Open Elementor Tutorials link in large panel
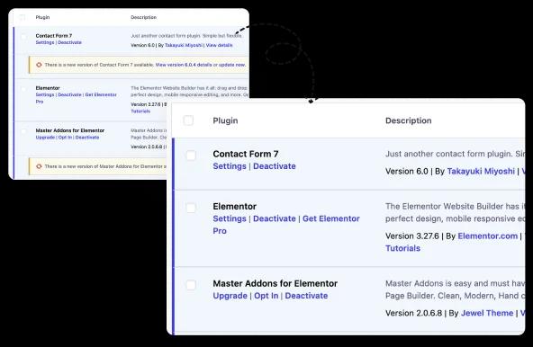 pos(402,248)
